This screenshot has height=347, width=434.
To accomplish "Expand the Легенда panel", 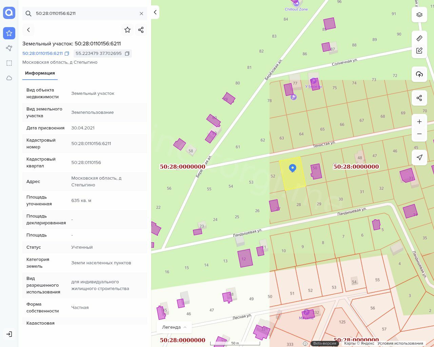I will [174, 327].
